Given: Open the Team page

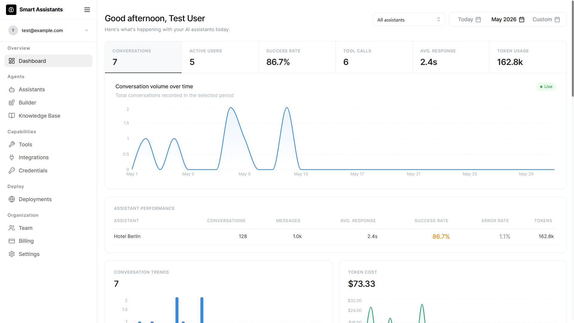Looking at the screenshot, I should point(48,228).
